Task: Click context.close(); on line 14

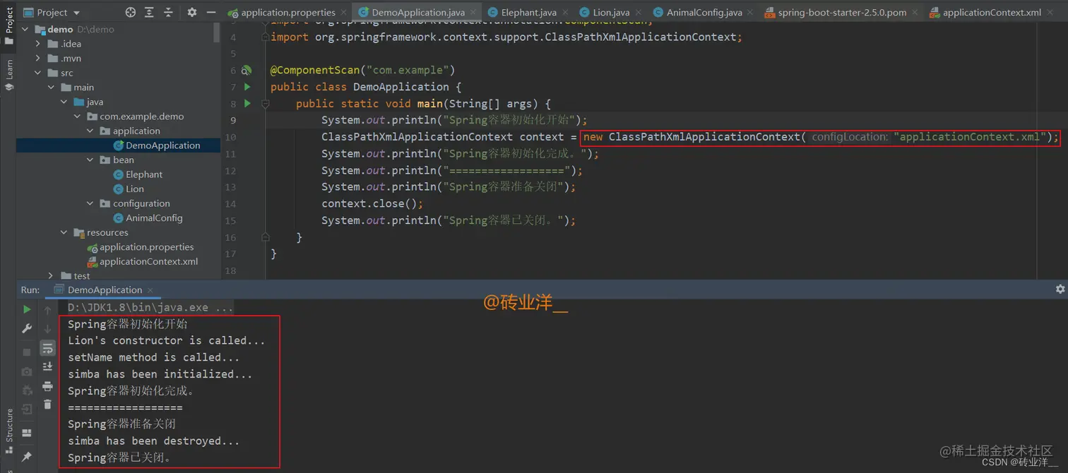Action: (372, 204)
